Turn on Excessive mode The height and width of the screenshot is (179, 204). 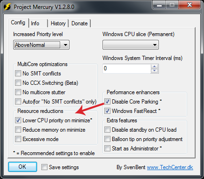[x=18, y=139]
